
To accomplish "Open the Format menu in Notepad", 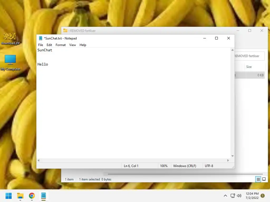I will 61,45.
